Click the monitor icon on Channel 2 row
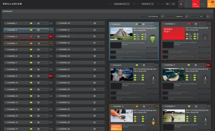 tap(51, 30)
